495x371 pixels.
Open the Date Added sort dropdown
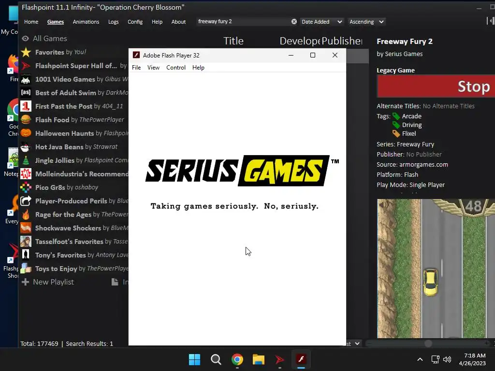321,22
